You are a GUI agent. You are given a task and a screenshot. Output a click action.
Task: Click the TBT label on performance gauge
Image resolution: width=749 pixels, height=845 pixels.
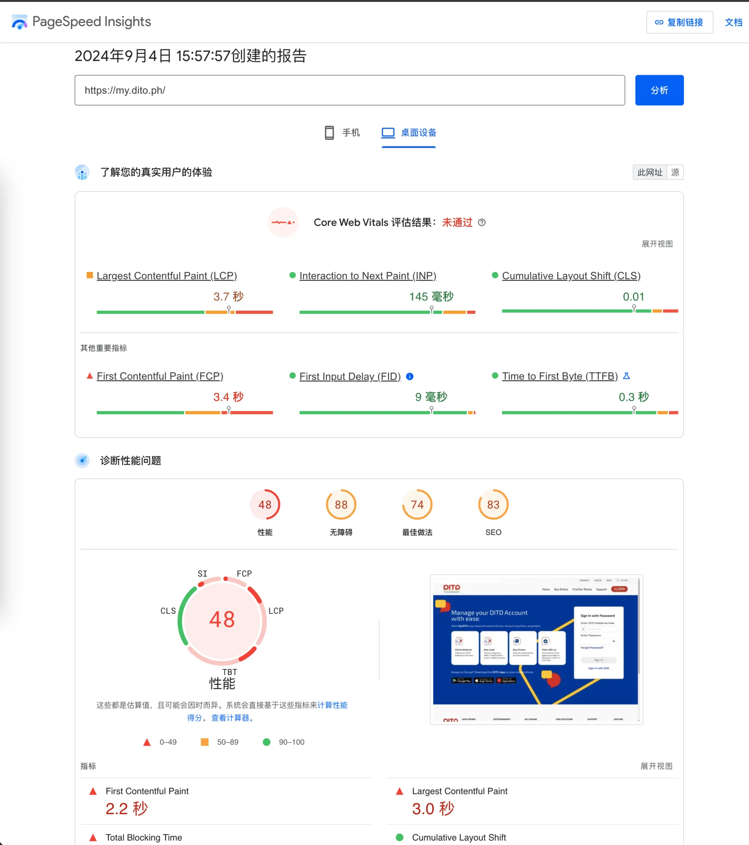pos(230,672)
